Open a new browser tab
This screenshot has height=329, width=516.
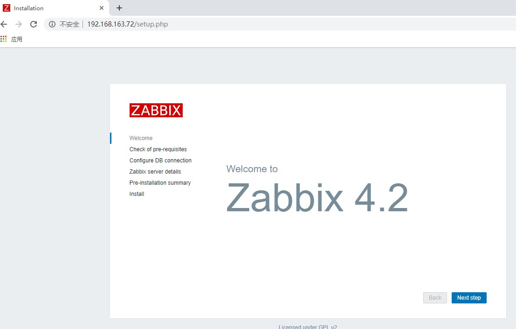click(x=119, y=8)
